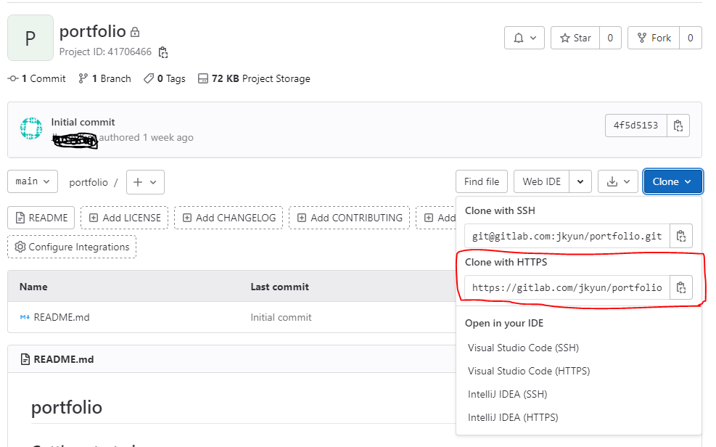Expand the main branch selector

click(x=32, y=181)
